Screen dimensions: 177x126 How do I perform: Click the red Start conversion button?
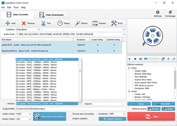point(151,117)
